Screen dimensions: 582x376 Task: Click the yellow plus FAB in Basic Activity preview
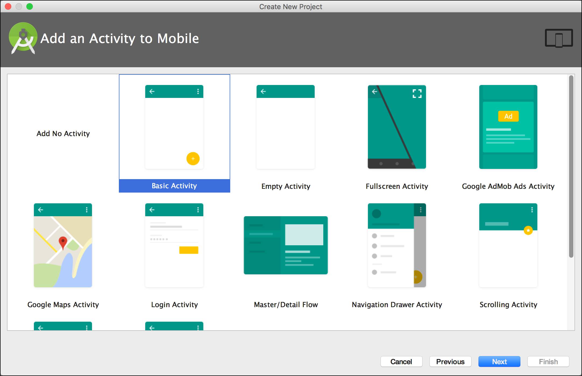click(x=193, y=159)
